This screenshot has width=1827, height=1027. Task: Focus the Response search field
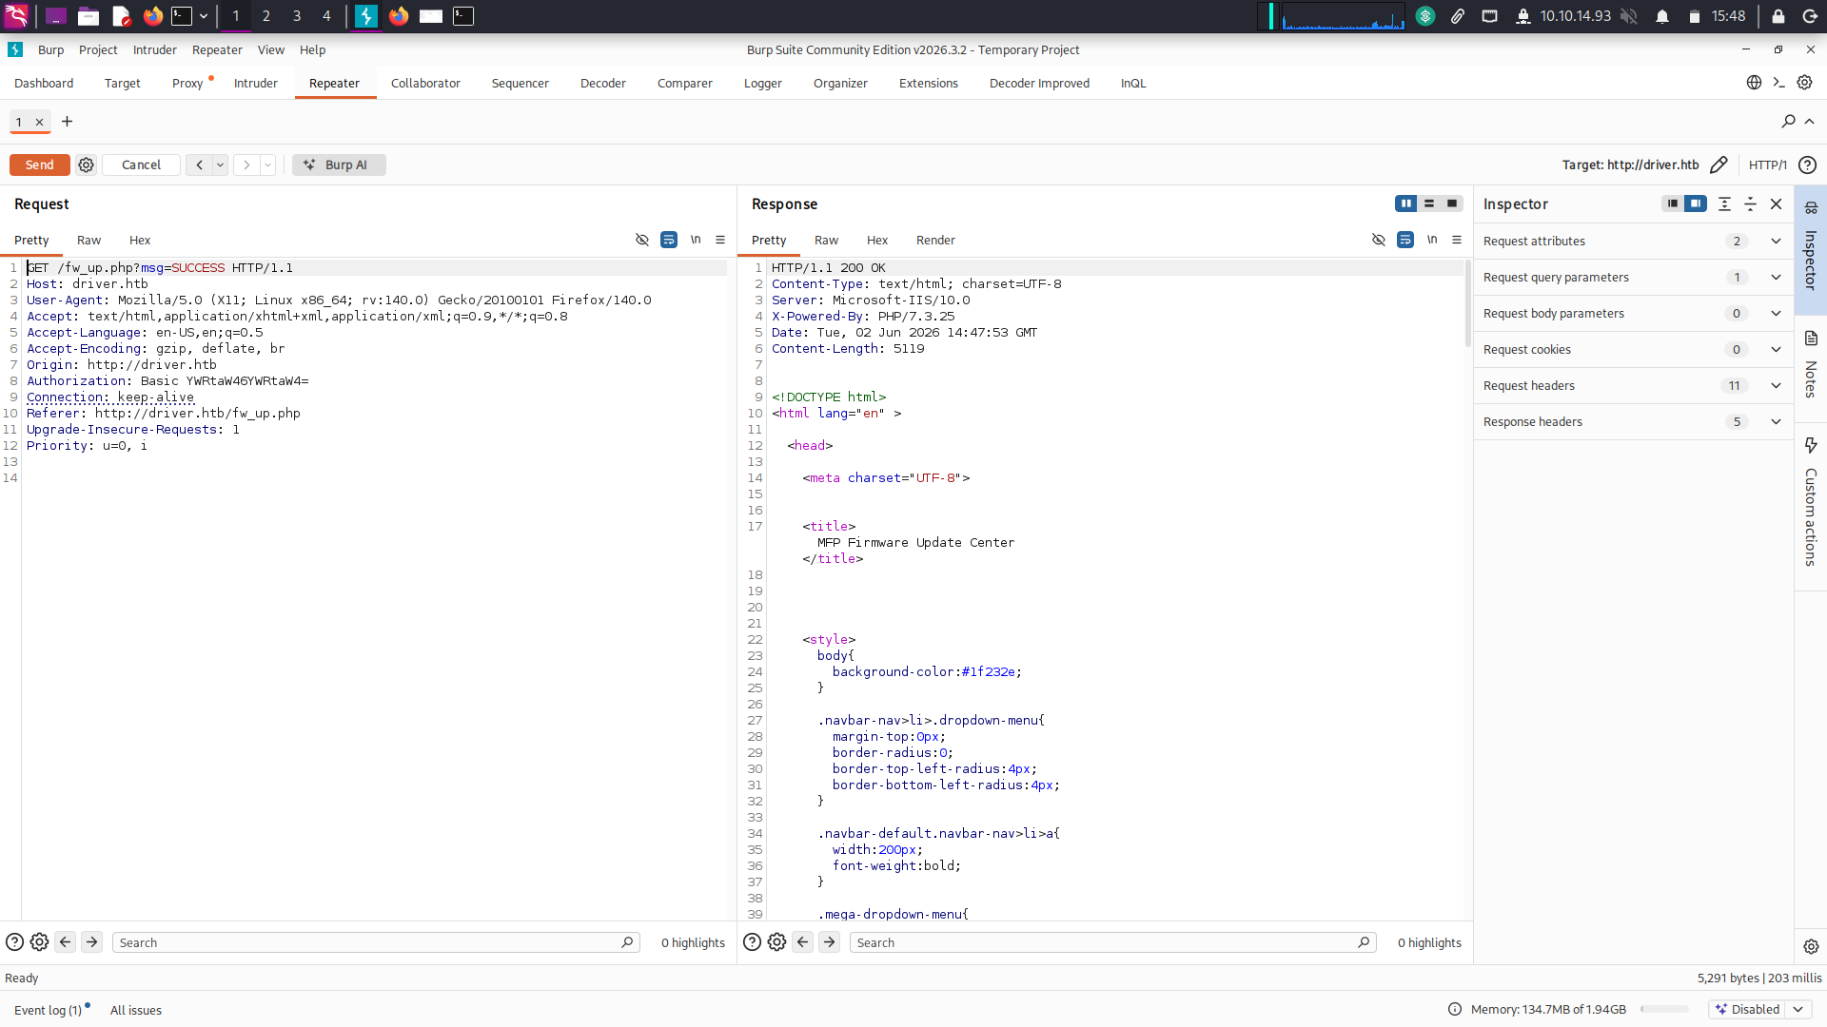click(1112, 942)
